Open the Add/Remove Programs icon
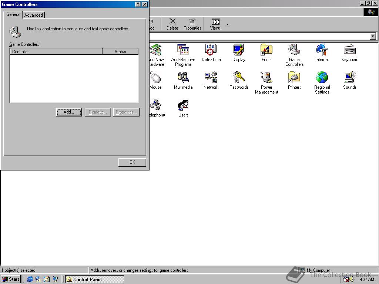Viewport: 379px width, 284px height. [183, 55]
